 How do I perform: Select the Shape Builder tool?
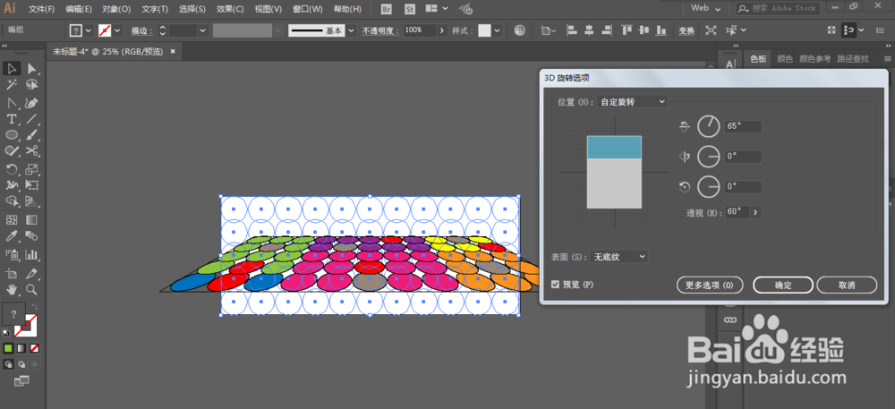click(x=12, y=201)
